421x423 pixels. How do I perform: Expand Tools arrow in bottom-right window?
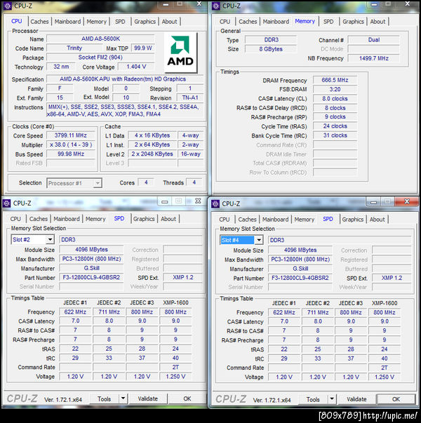pos(332,399)
